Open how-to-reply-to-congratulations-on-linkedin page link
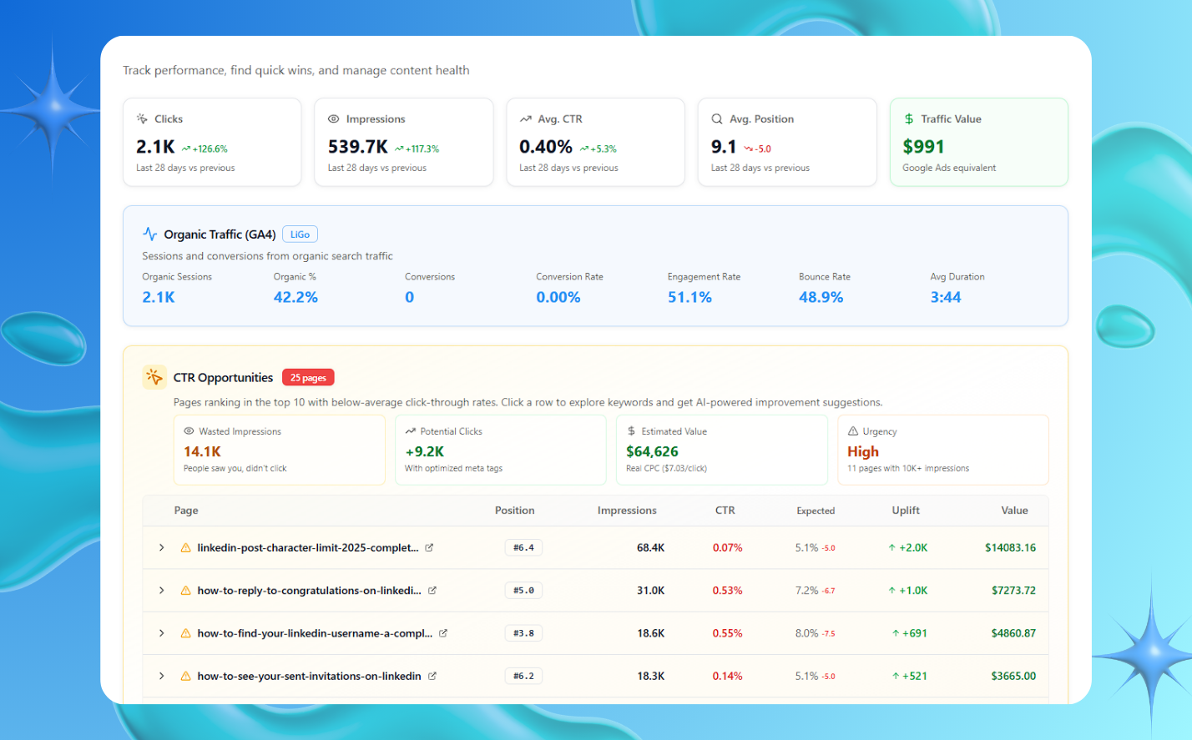 point(310,591)
